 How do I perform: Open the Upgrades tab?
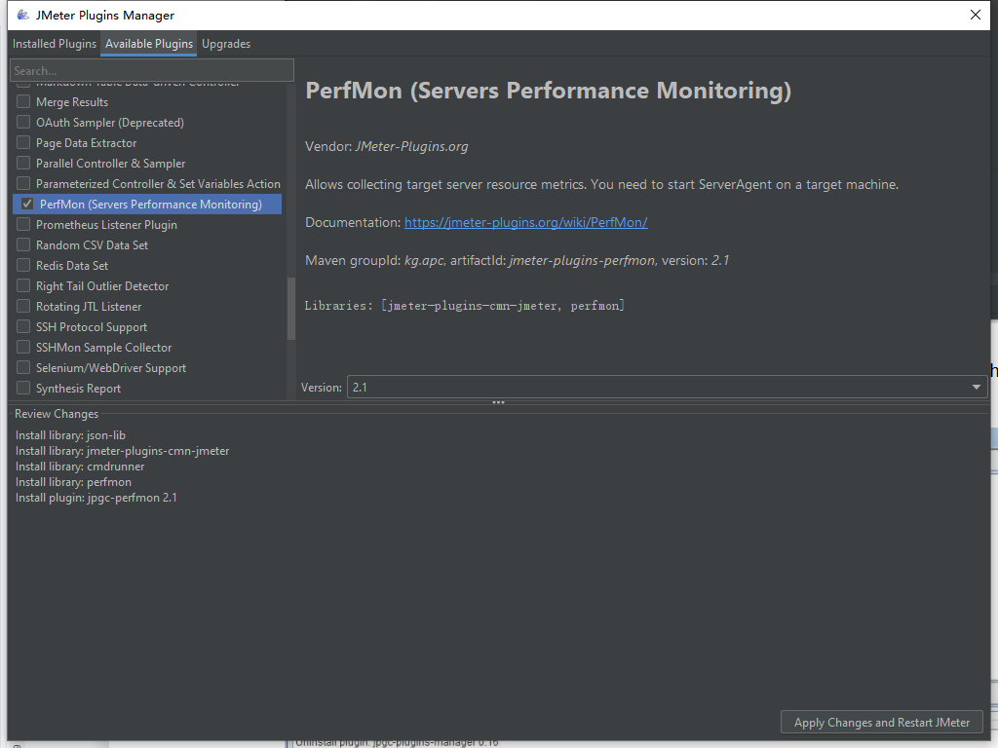tap(226, 44)
